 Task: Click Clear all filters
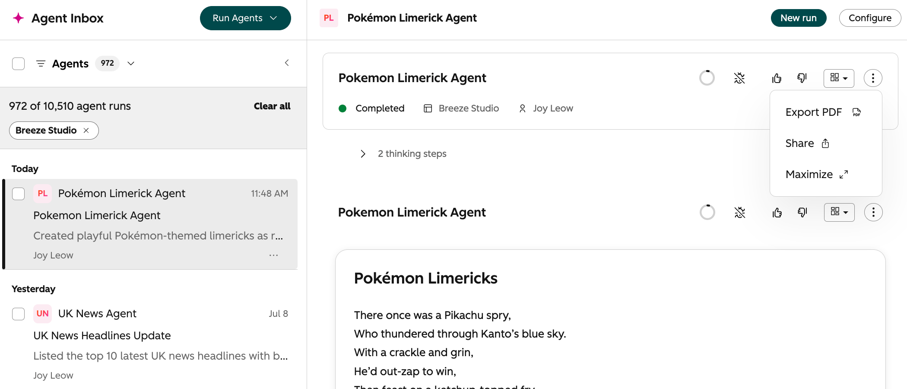click(x=272, y=106)
